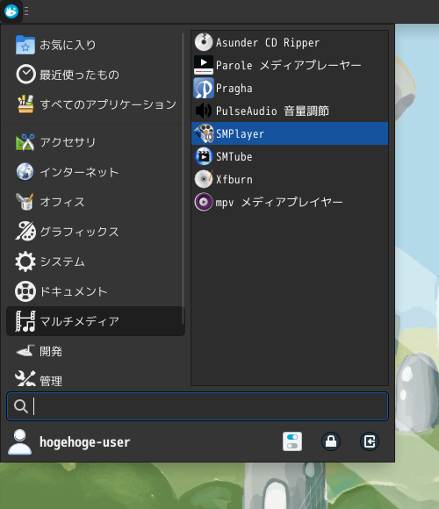The width and height of the screenshot is (439, 509).
Task: Launch SMPlayer from the application list
Action: pyautogui.click(x=290, y=133)
